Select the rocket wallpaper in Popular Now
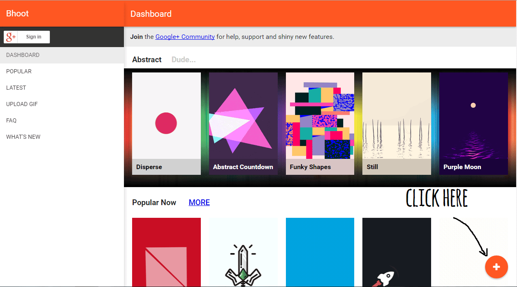This screenshot has width=517, height=287. pos(396,252)
